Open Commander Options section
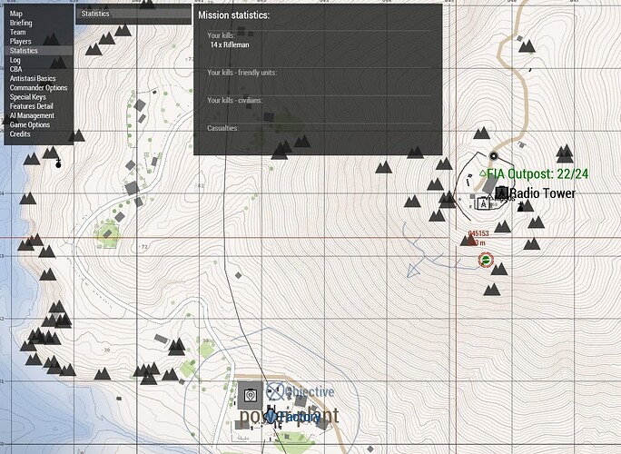The height and width of the screenshot is (454, 621). [38, 87]
